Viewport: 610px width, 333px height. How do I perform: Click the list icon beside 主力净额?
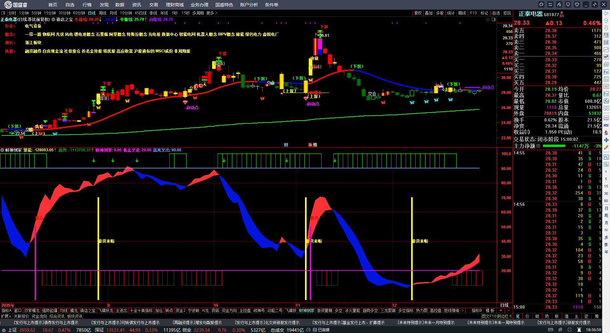(538, 146)
